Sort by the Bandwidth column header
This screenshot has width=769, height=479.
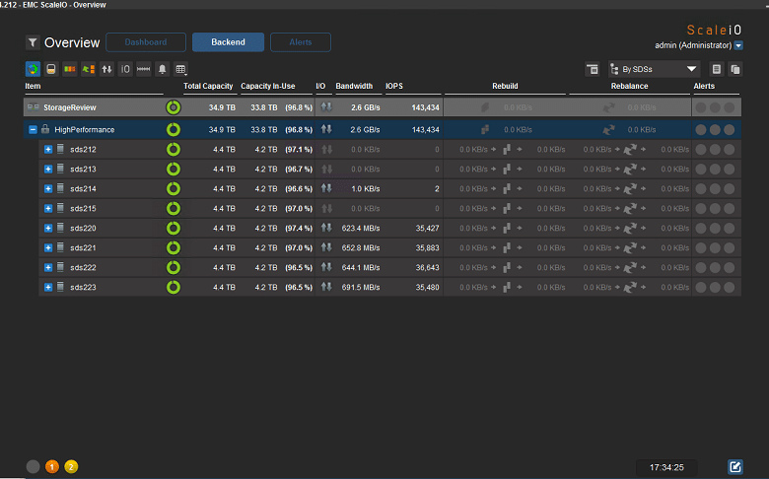(354, 86)
